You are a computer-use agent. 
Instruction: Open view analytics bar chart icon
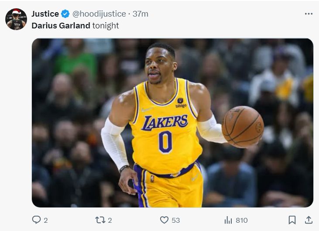228,220
